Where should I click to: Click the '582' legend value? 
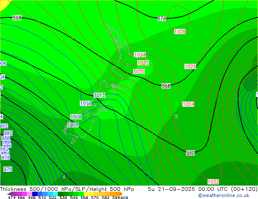point(105,197)
